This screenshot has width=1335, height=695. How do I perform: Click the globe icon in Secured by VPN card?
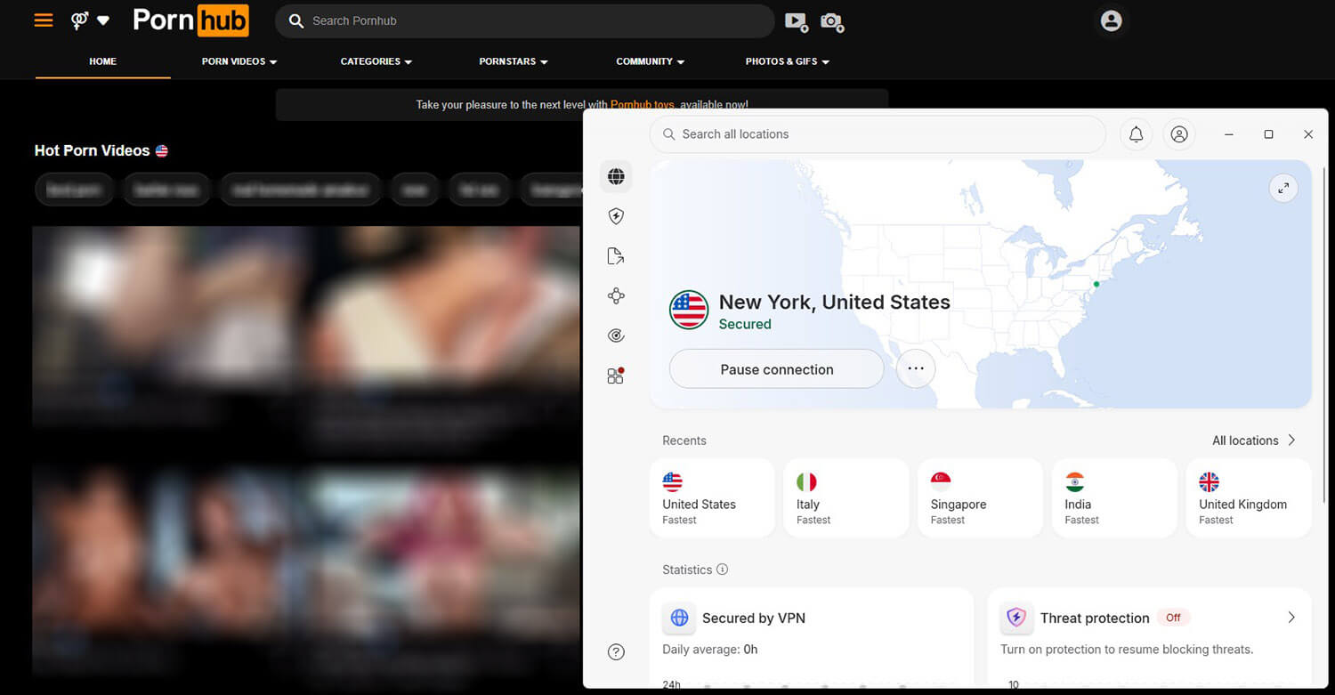[679, 618]
